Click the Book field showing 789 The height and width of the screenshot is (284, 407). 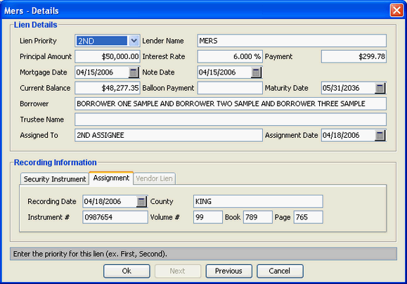click(258, 217)
